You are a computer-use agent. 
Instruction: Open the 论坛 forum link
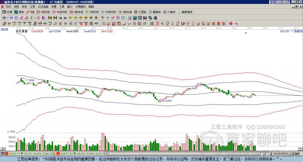[x=280, y=2]
